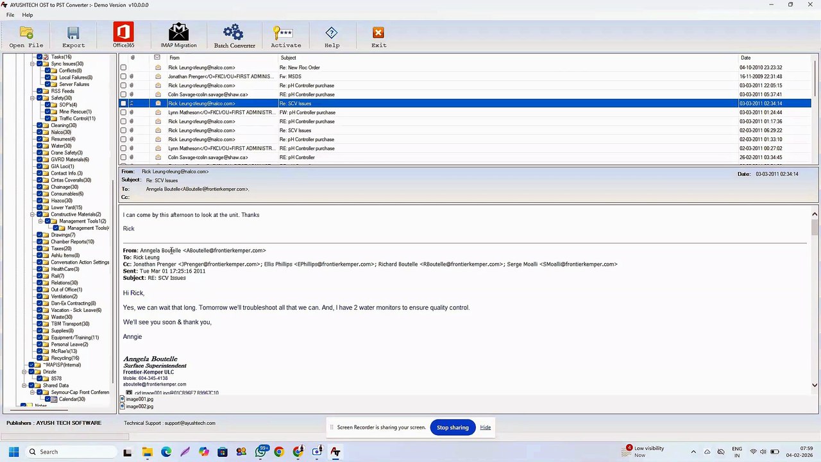Open WhatsApp from the taskbar

pos(260,452)
